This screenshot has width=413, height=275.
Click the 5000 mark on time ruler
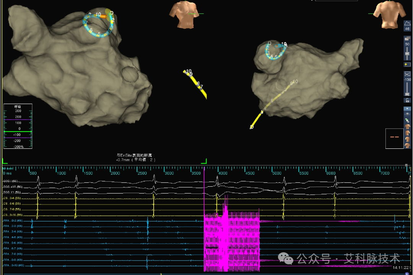[277, 173]
